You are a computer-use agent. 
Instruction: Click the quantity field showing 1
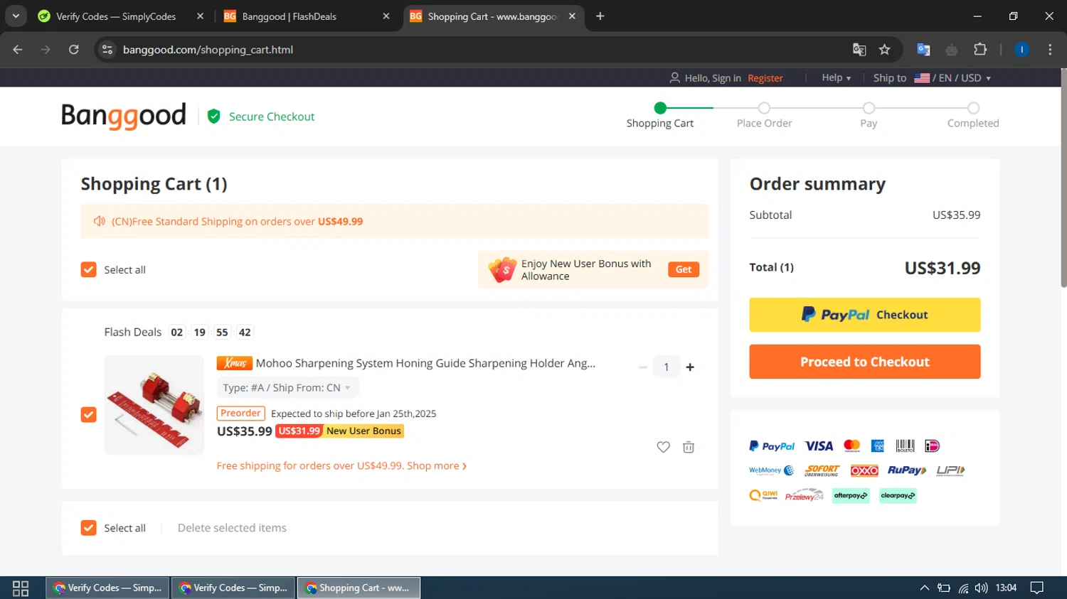click(667, 367)
